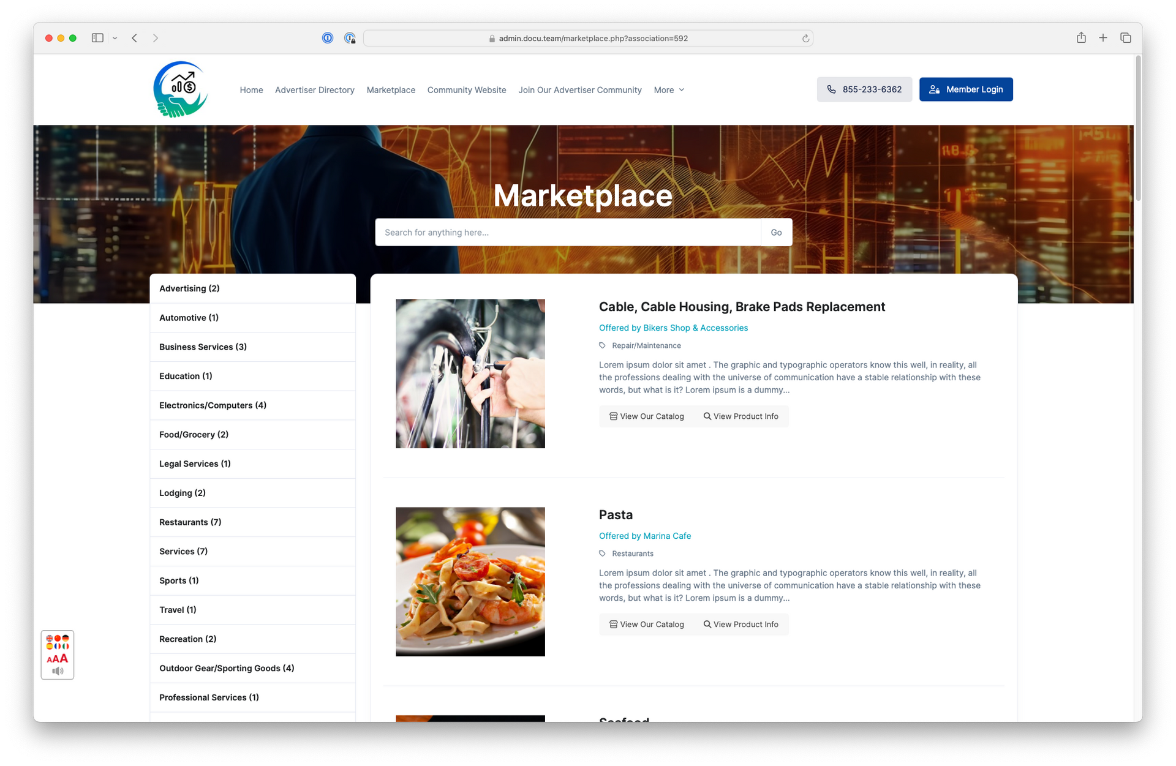1176x766 pixels.
Task: Open the brake cable repair product image
Action: [x=470, y=374]
